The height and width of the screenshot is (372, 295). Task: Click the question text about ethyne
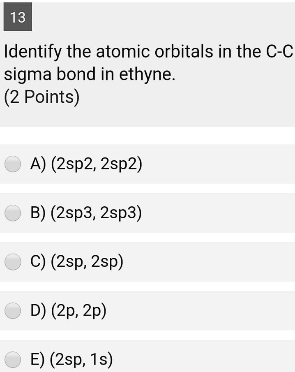[123, 62]
